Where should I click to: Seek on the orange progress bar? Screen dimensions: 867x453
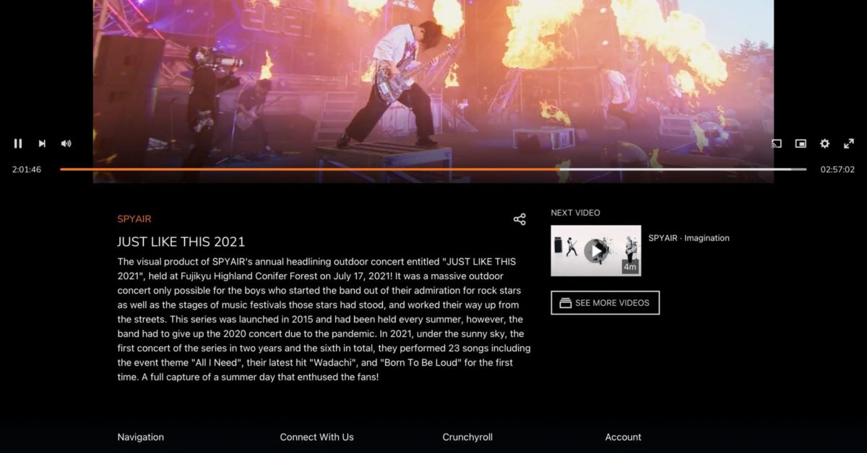click(x=433, y=170)
